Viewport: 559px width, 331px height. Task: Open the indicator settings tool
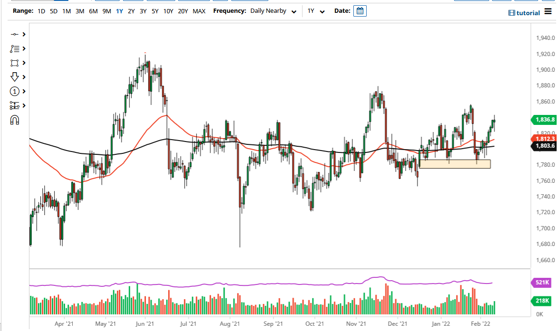coord(14,105)
